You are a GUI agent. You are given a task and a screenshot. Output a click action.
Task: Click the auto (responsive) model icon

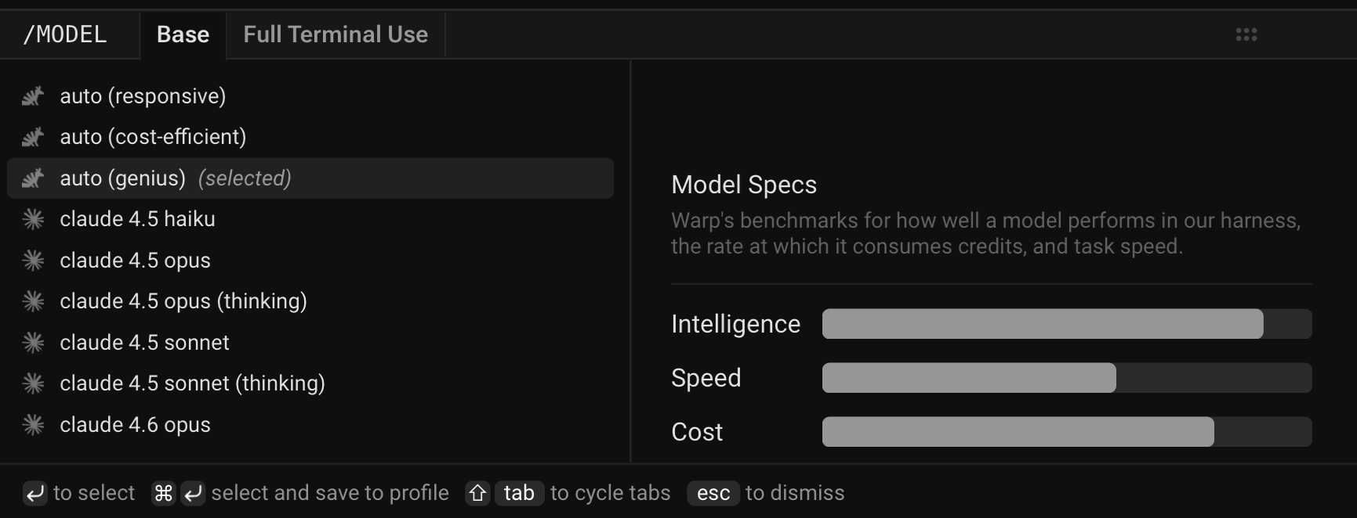click(x=33, y=95)
